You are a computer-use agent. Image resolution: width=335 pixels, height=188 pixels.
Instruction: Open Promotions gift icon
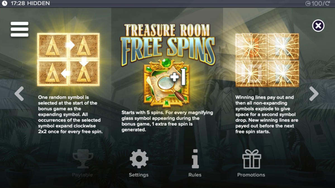point(251,159)
